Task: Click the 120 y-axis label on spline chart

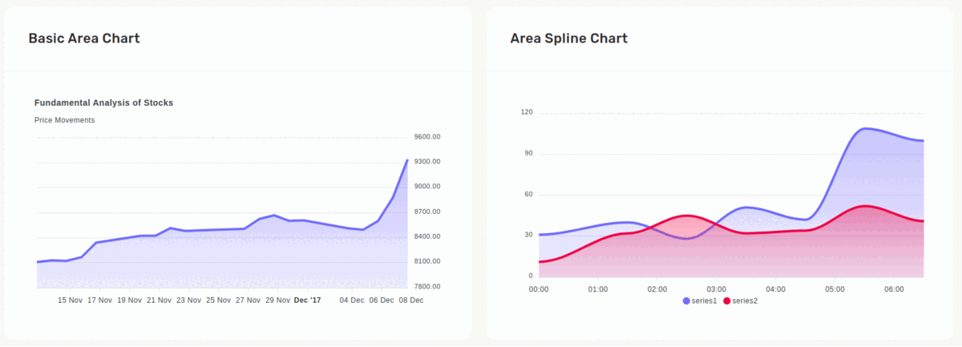Action: point(527,112)
